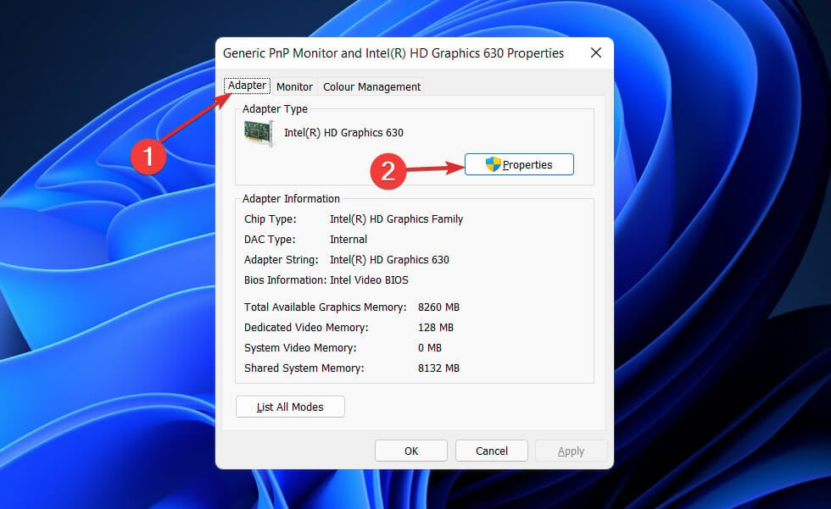The width and height of the screenshot is (831, 509).
Task: Click the Chip Type value text
Action: click(397, 219)
